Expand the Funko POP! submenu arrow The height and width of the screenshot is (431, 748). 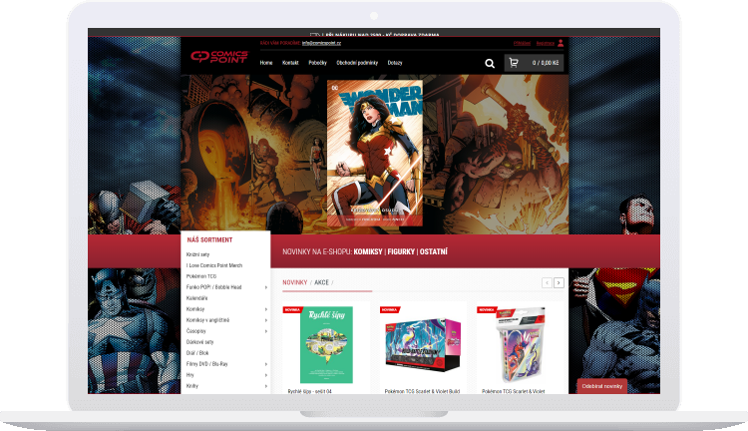(x=265, y=287)
